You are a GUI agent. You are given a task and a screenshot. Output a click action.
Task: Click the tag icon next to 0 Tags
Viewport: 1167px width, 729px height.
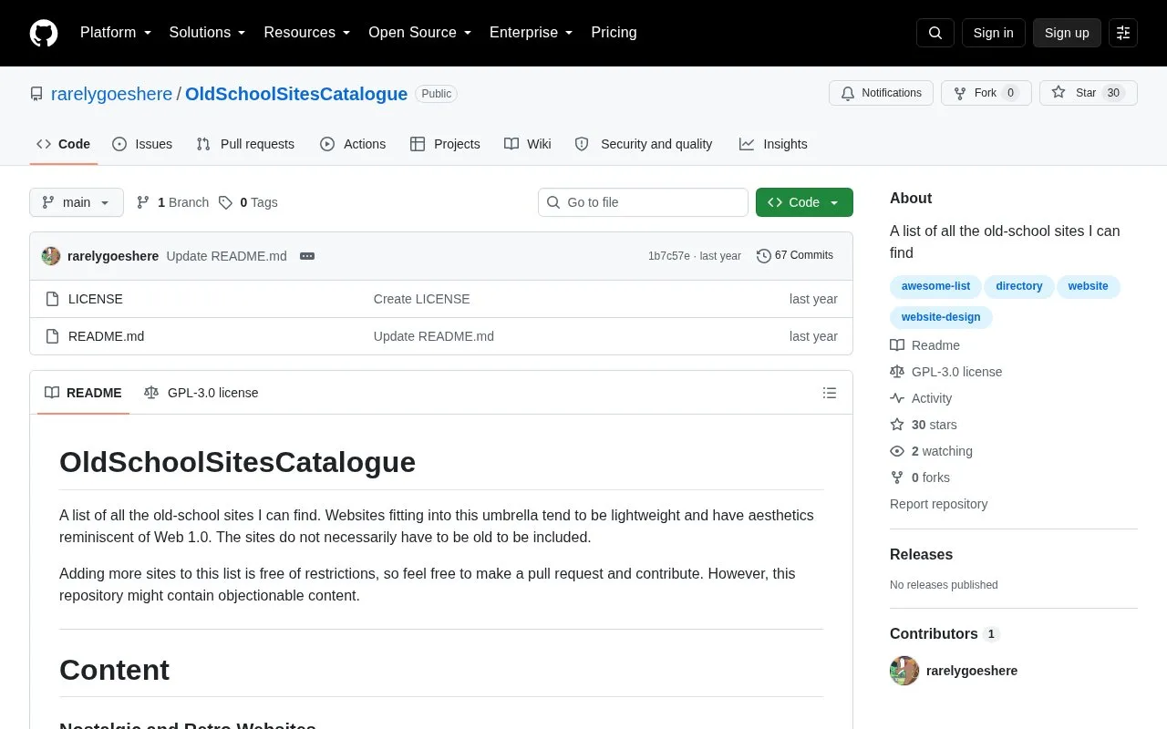coord(225,202)
